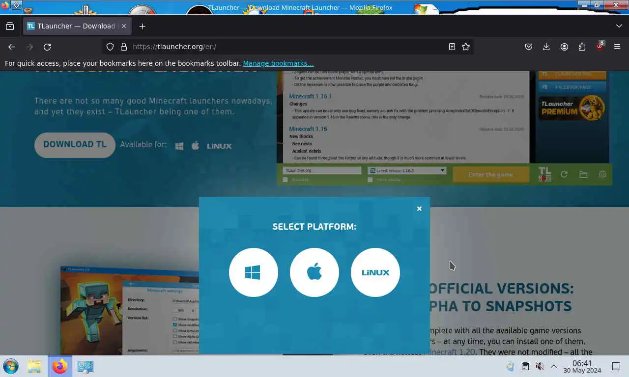Click the Minecraft settings screenshot thumbnail
This screenshot has width=629, height=377.
(130, 311)
